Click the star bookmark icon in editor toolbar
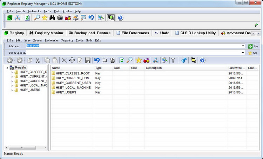 (139, 60)
